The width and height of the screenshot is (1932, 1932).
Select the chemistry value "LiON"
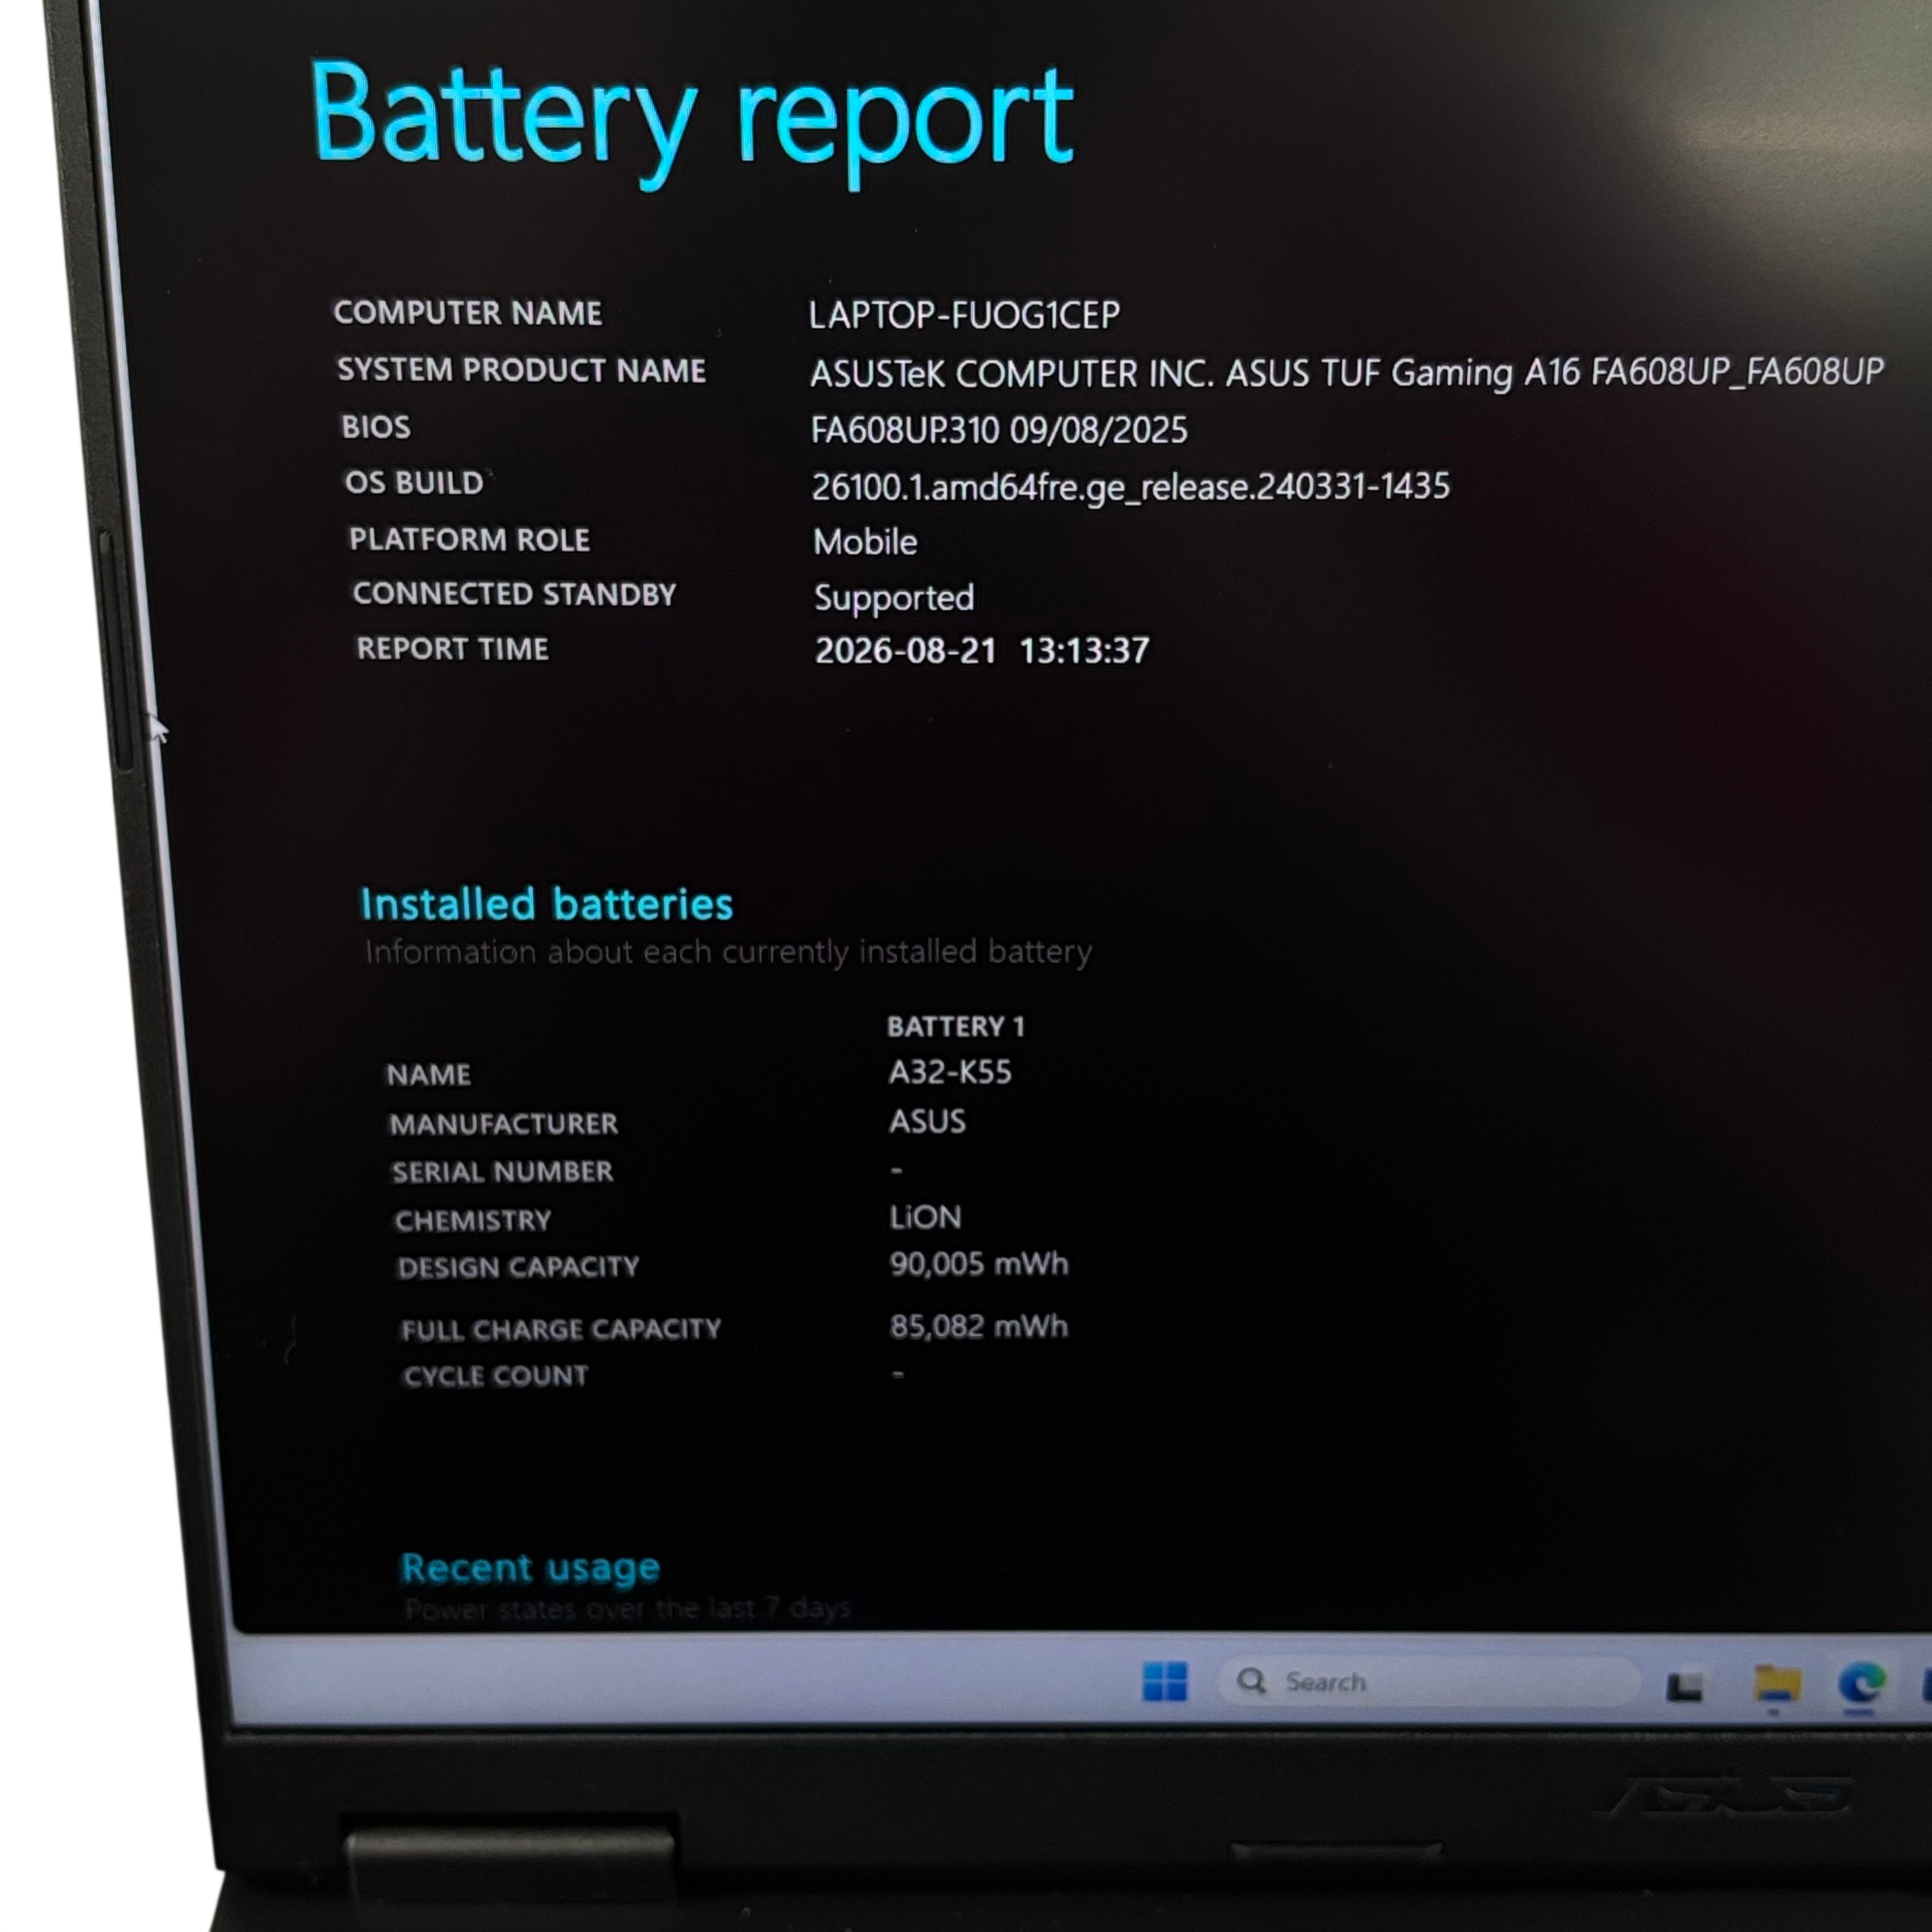tap(926, 1217)
